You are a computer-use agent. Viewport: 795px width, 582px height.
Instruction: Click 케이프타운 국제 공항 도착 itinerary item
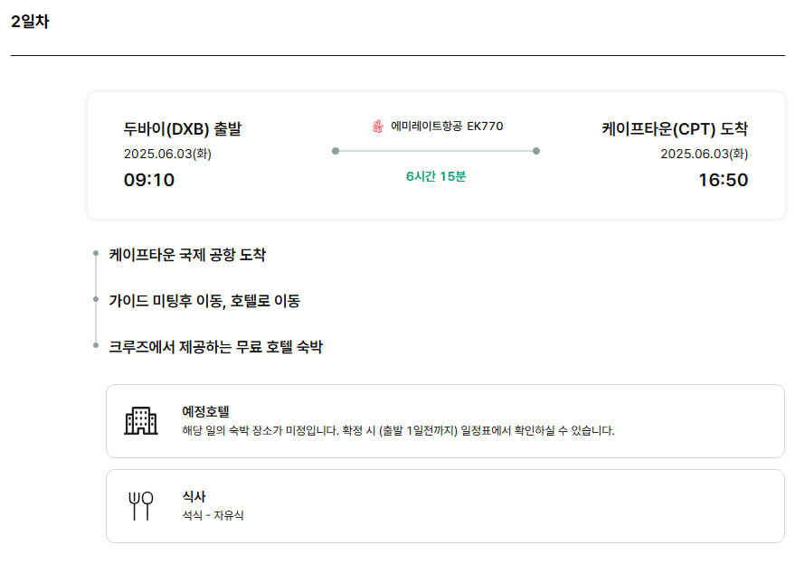[187, 254]
